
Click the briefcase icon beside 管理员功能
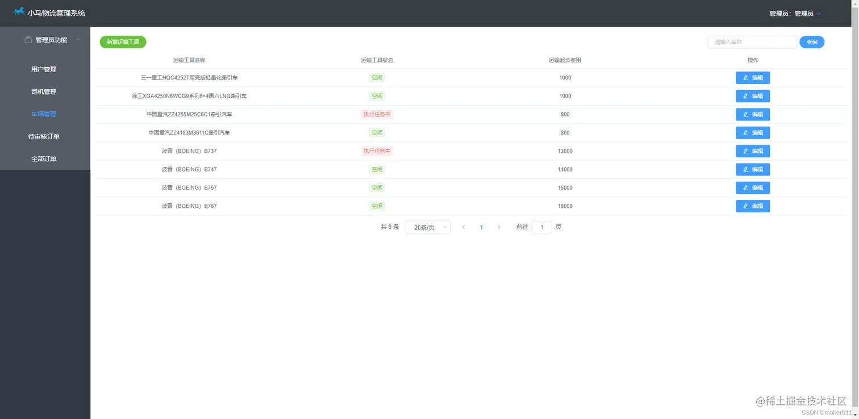pyautogui.click(x=28, y=40)
